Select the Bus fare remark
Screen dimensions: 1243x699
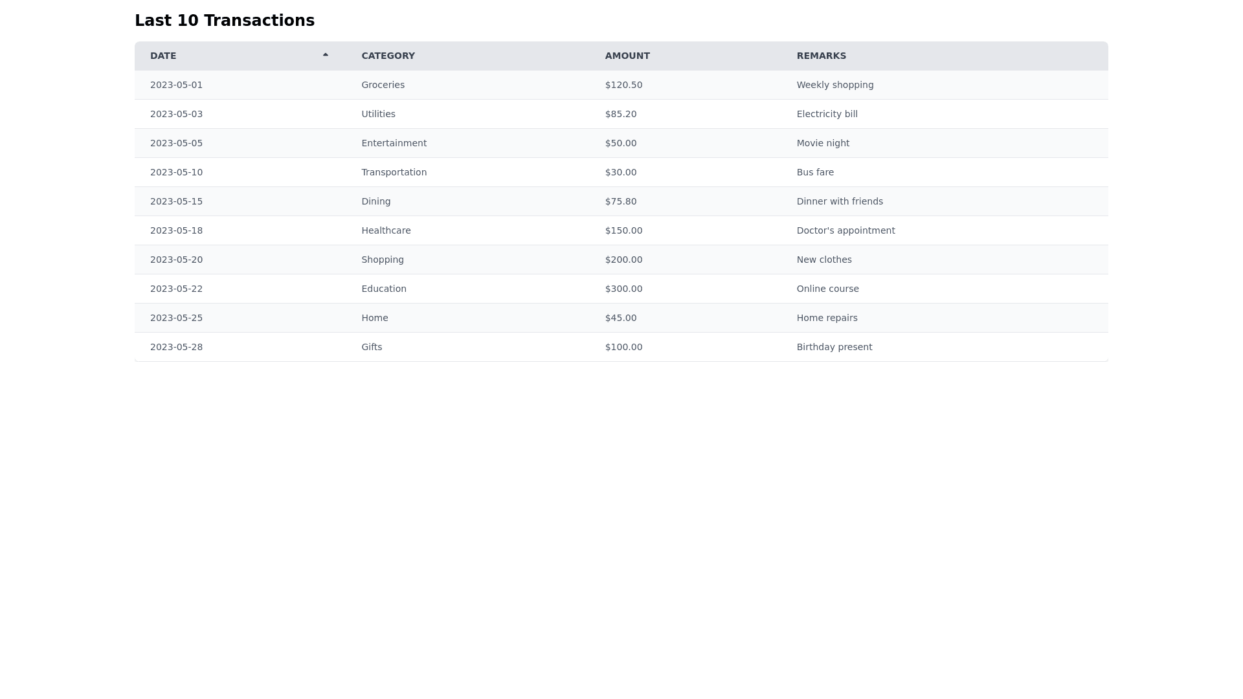pos(815,172)
